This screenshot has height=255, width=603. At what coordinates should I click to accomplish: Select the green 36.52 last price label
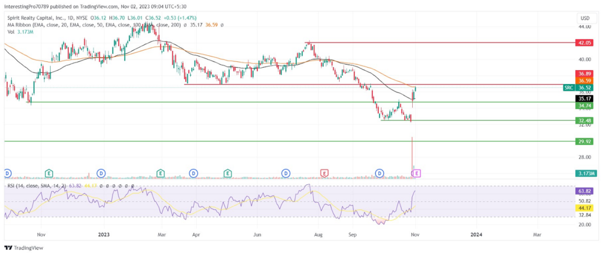585,88
